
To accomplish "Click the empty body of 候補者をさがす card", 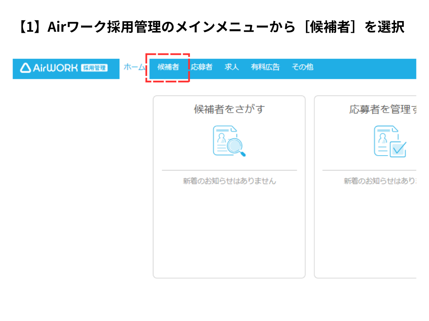I will click(x=229, y=232).
